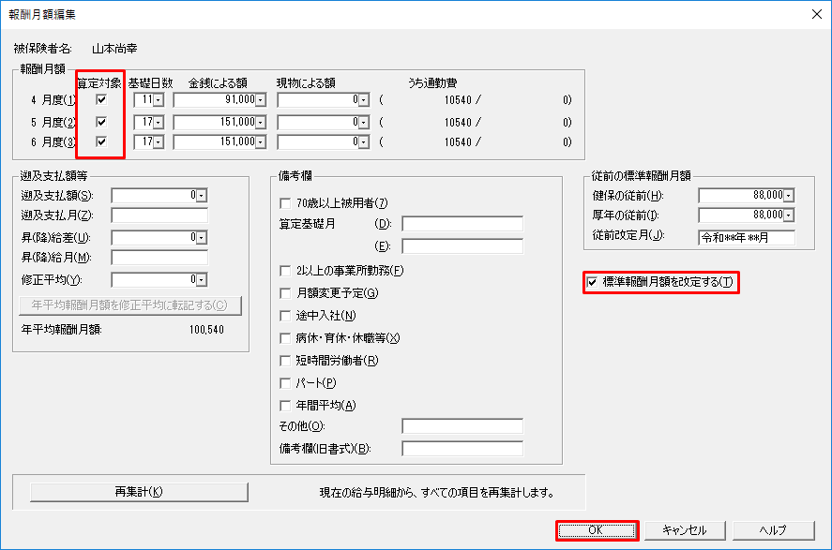Toggle the 6月度 算定対象 checkbox
Viewport: 832px width, 550px height.
(x=101, y=142)
